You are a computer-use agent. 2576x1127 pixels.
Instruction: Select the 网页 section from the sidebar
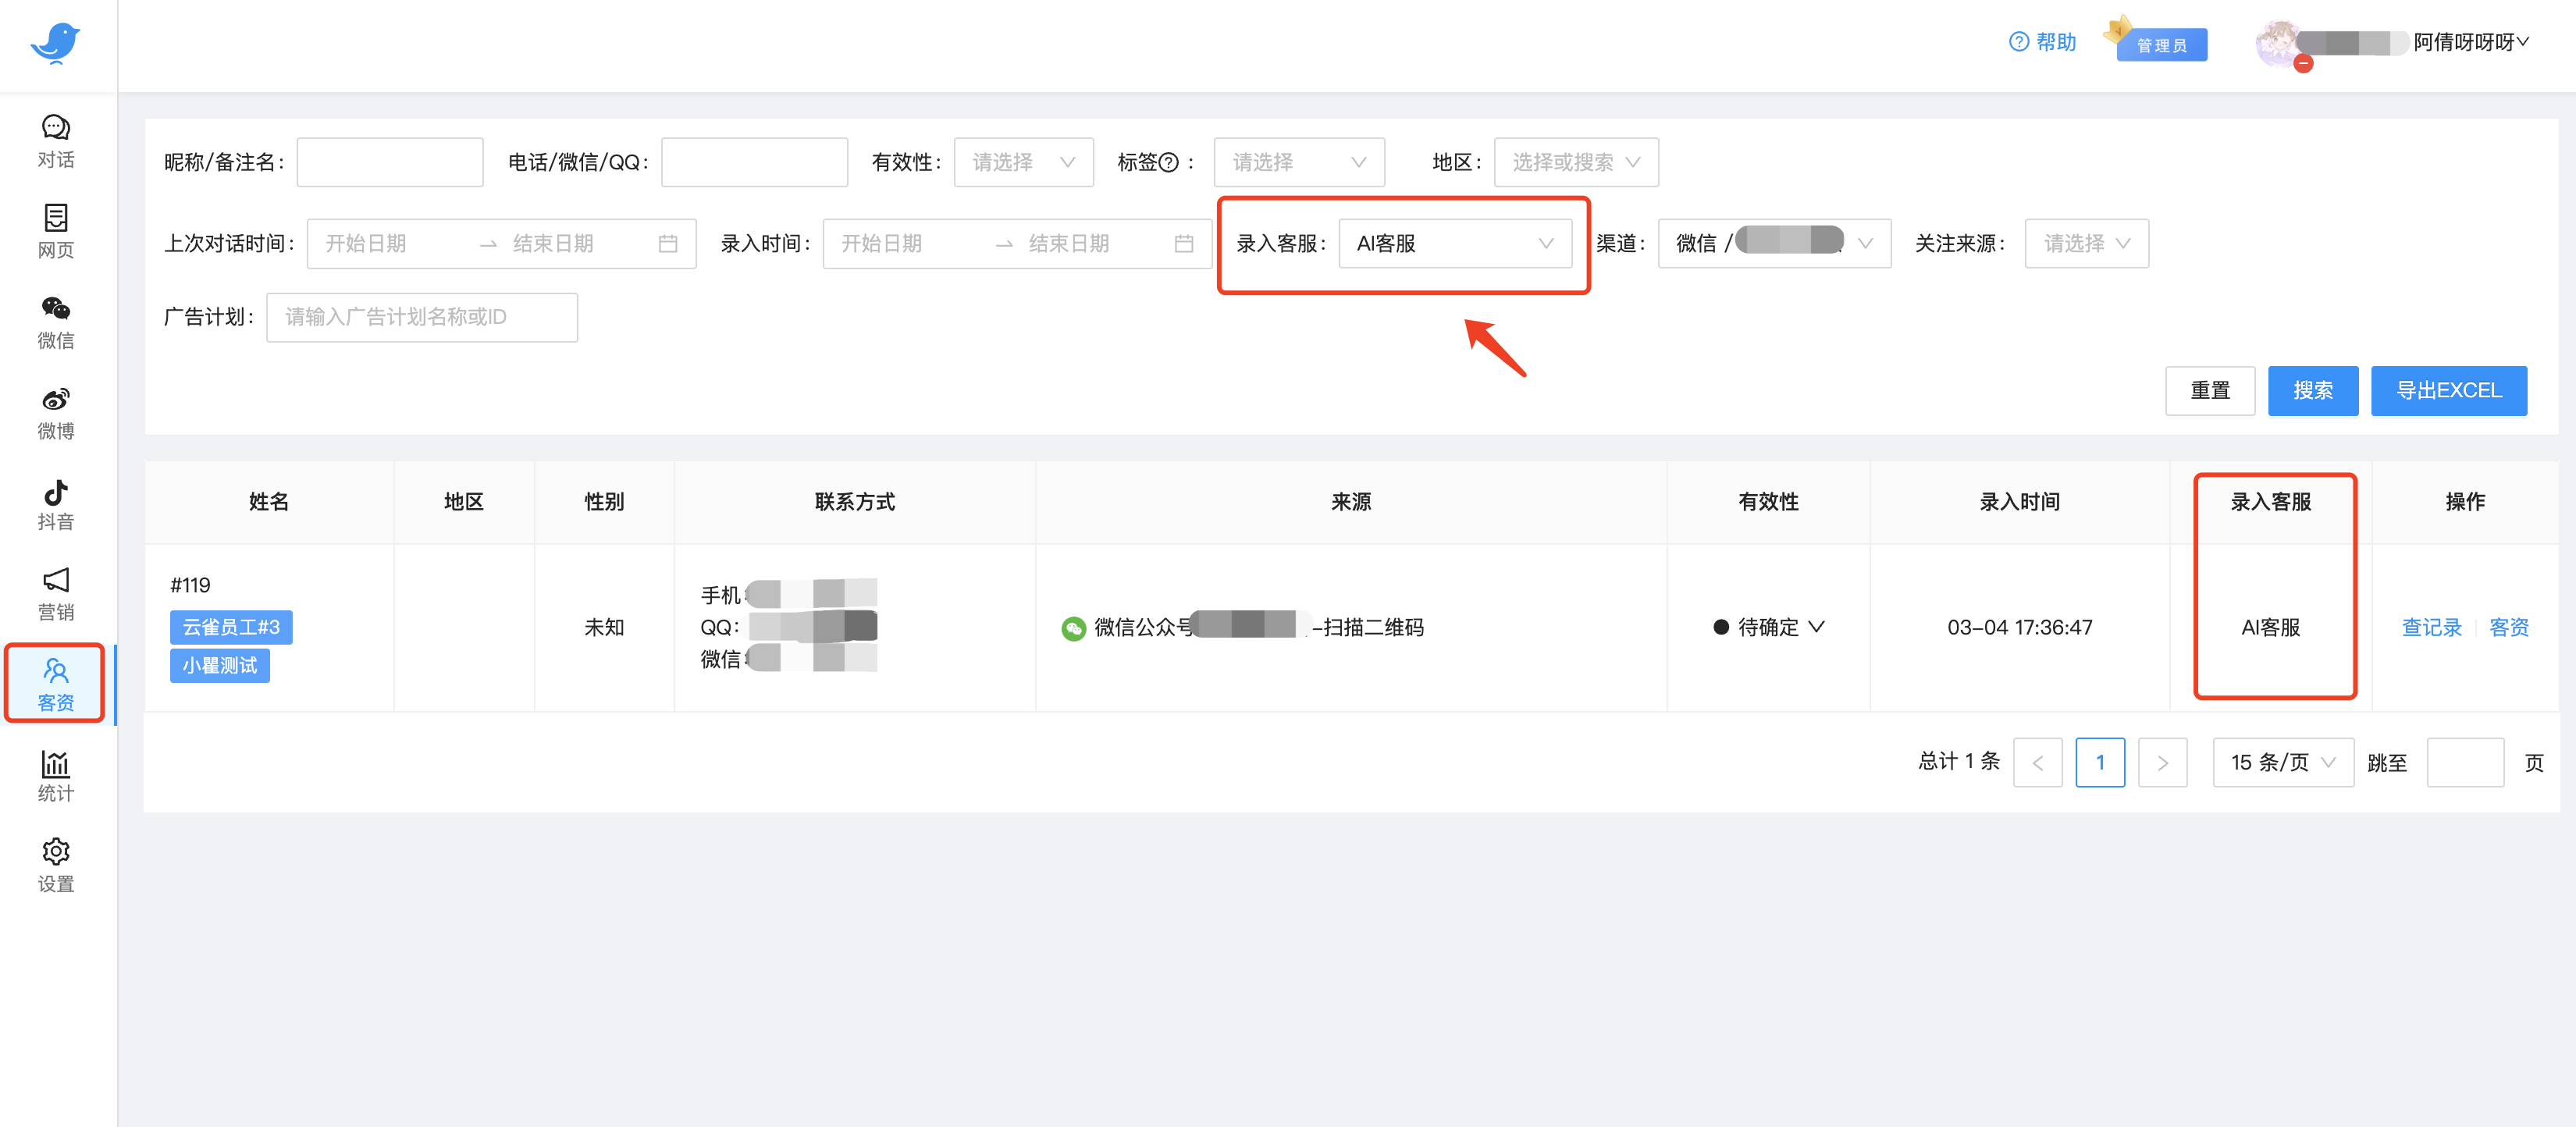pos(55,230)
